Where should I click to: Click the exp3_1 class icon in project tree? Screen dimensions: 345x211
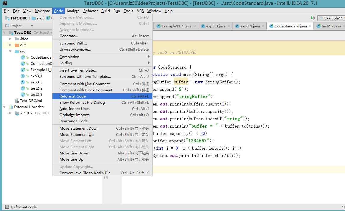click(x=23, y=76)
